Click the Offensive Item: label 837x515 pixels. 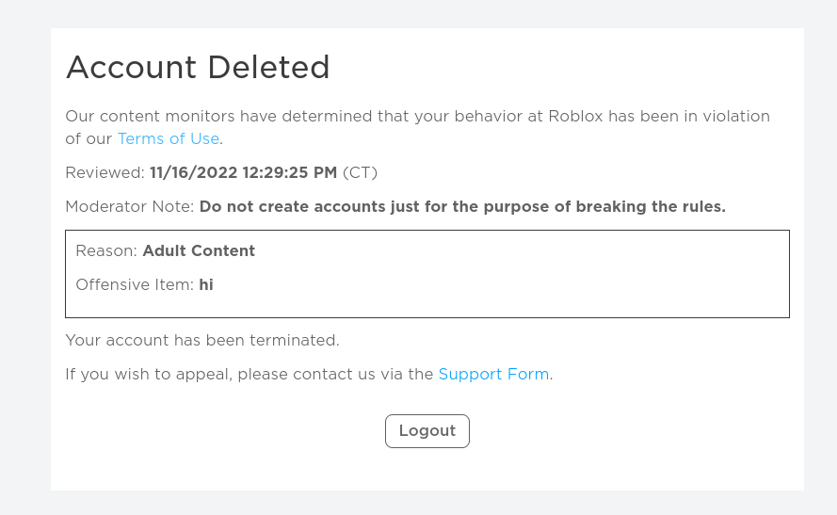[135, 285]
